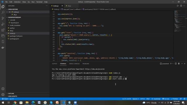
Task: Open the Run menu
Action: click(33, 2)
